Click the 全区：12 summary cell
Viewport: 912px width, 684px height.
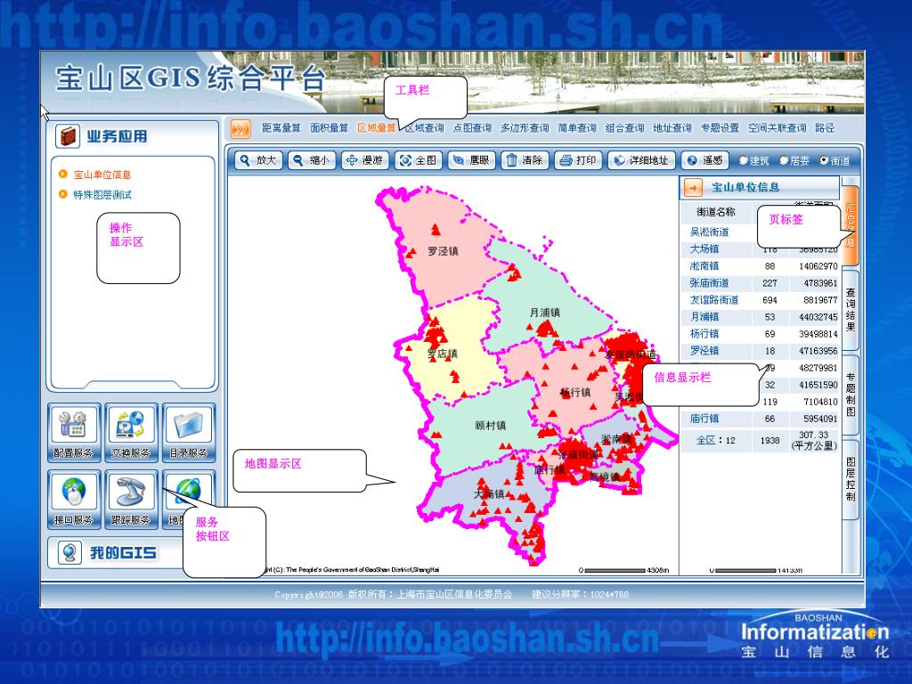(x=716, y=440)
